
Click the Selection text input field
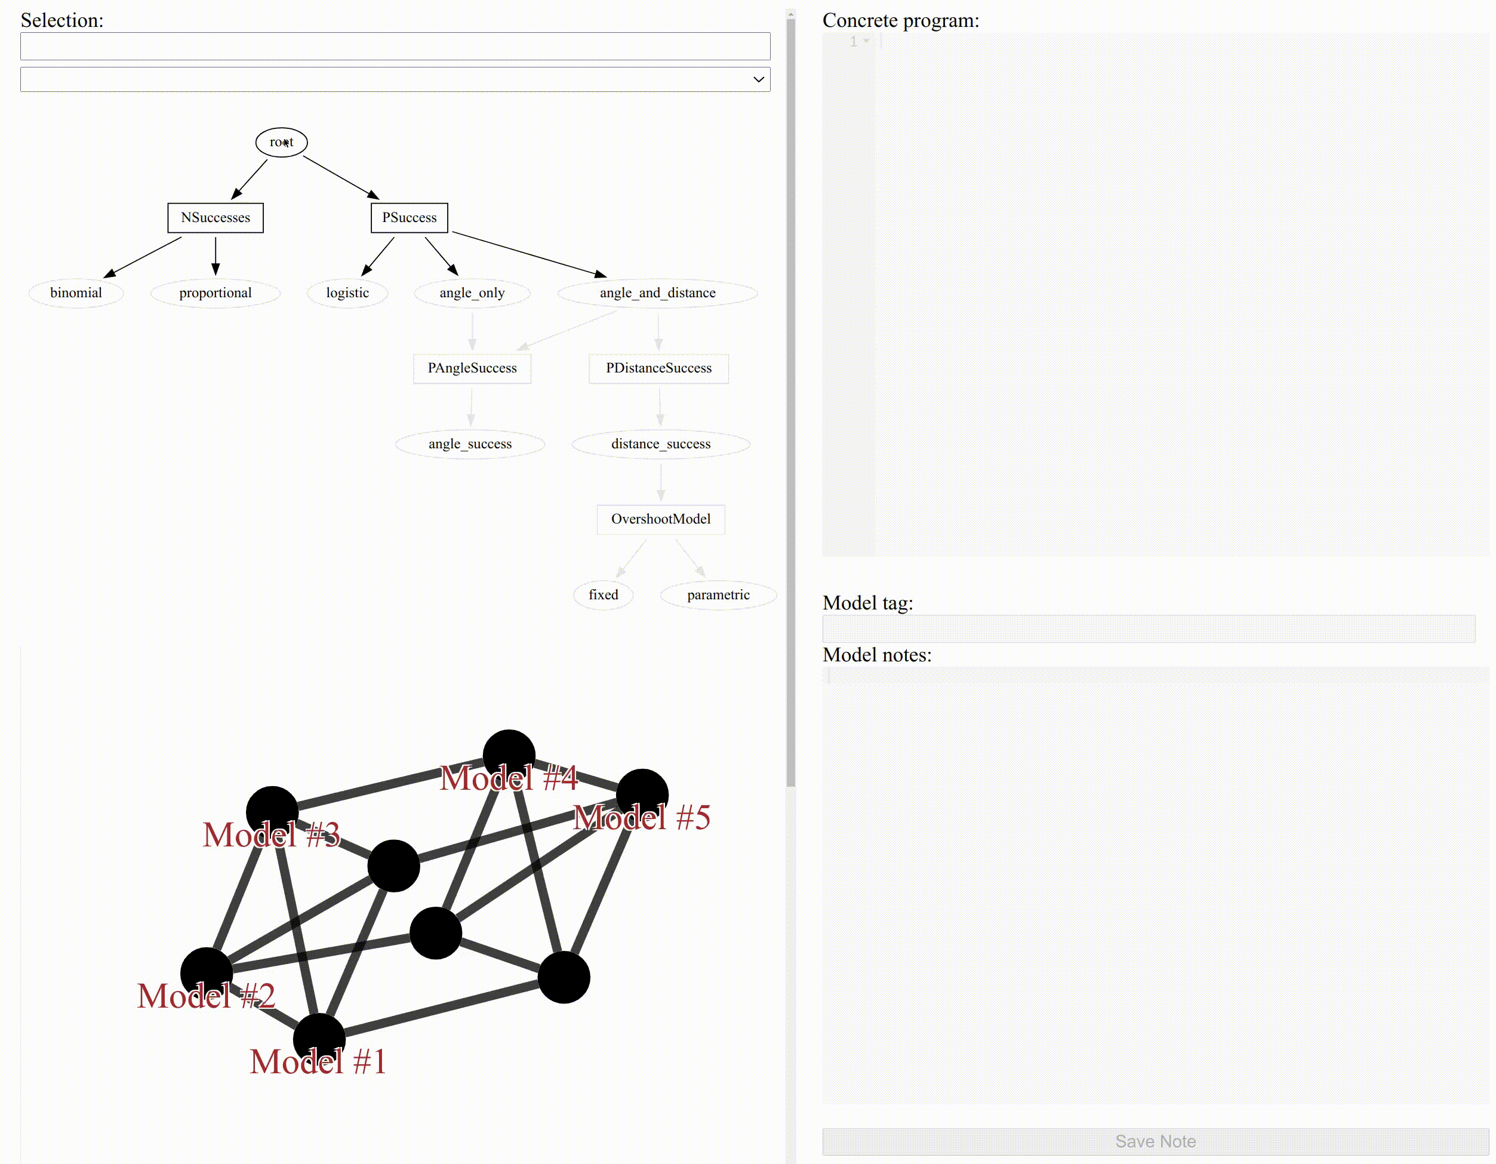pos(395,45)
